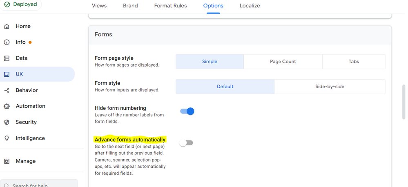Choose Default form style

click(x=225, y=87)
